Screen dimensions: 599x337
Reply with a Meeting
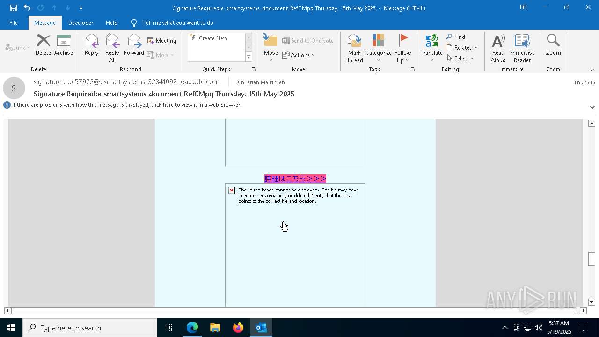[x=162, y=41]
